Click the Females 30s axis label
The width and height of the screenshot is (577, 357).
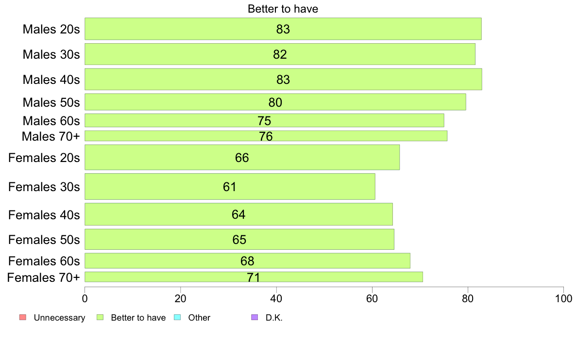(x=44, y=187)
